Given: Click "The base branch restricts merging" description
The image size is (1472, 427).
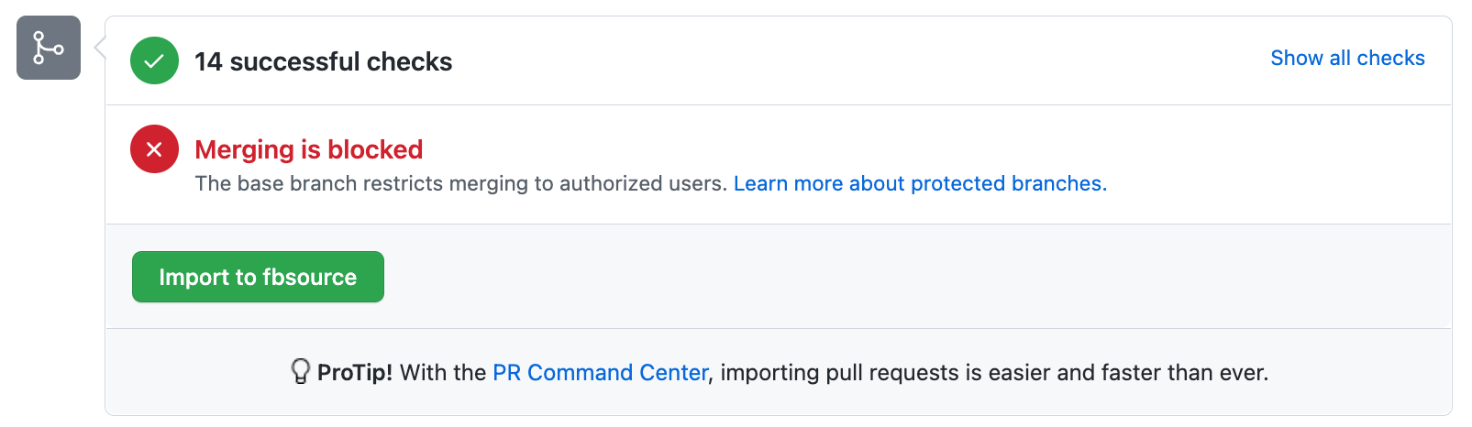Looking at the screenshot, I should (x=367, y=183).
